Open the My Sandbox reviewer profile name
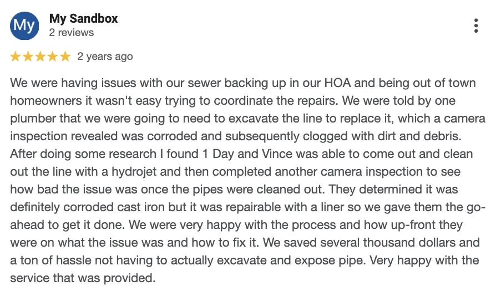496x286 pixels. pyautogui.click(x=84, y=19)
